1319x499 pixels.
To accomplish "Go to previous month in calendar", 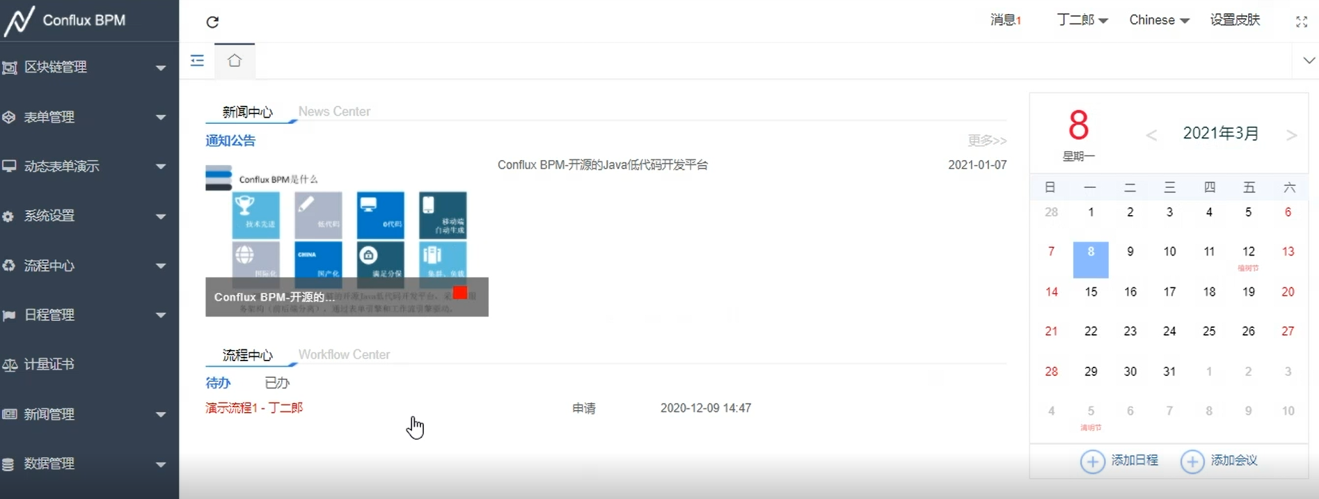I will 1151,135.
